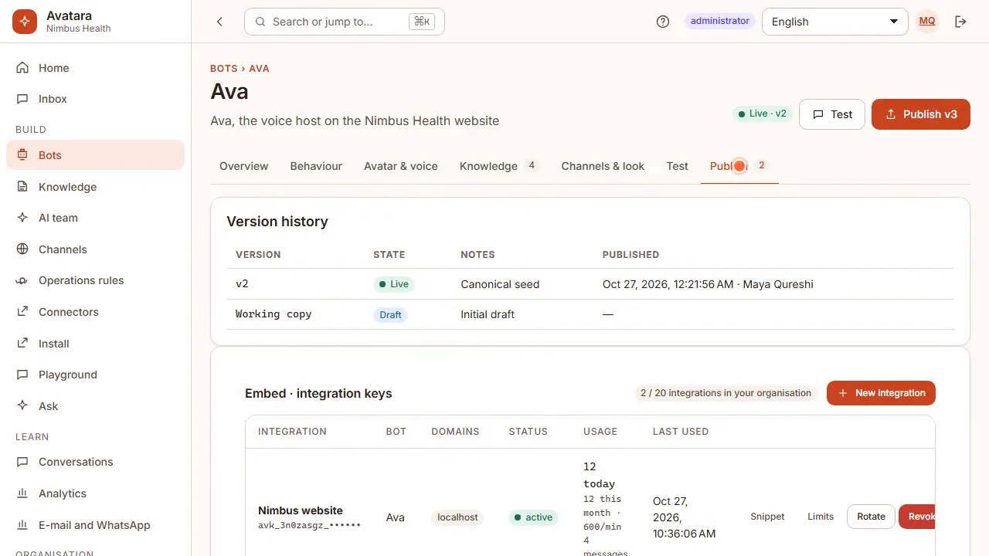The image size is (989, 556).
Task: Open Playground in the sidebar
Action: coord(95,375)
